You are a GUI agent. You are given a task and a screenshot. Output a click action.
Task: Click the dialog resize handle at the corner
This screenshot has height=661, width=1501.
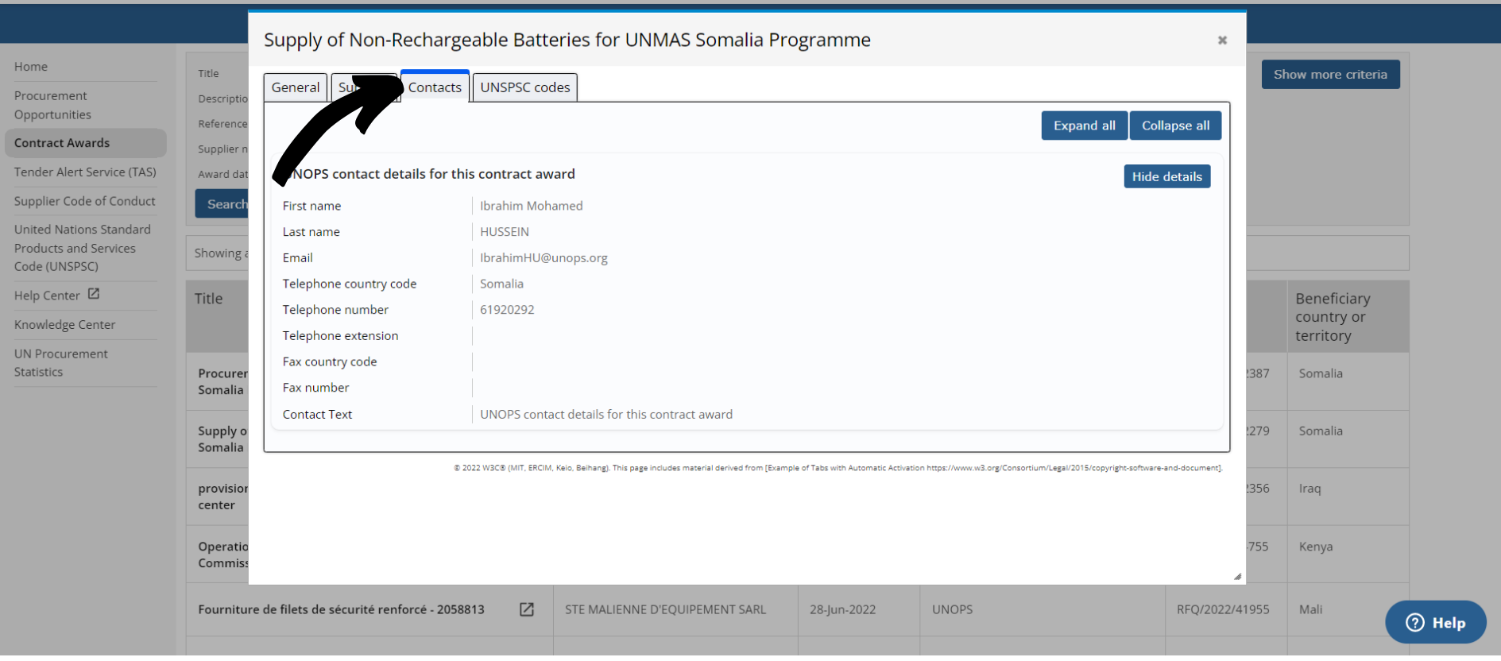coord(1237,576)
